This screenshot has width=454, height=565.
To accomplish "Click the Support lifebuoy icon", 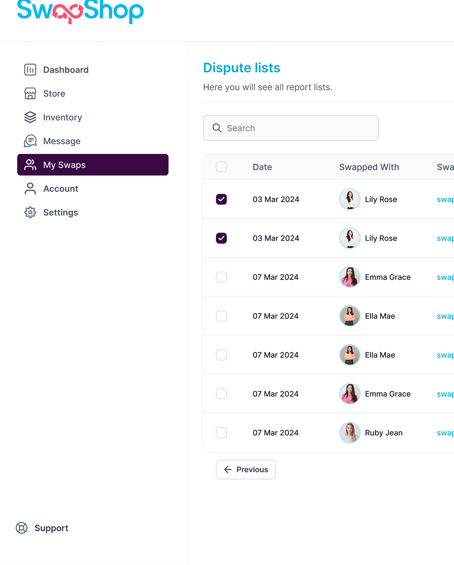I will [x=21, y=528].
